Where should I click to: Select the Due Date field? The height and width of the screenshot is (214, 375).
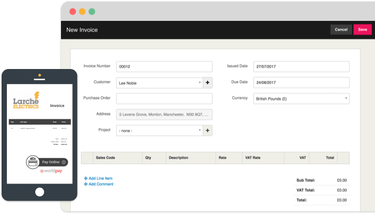click(x=301, y=82)
